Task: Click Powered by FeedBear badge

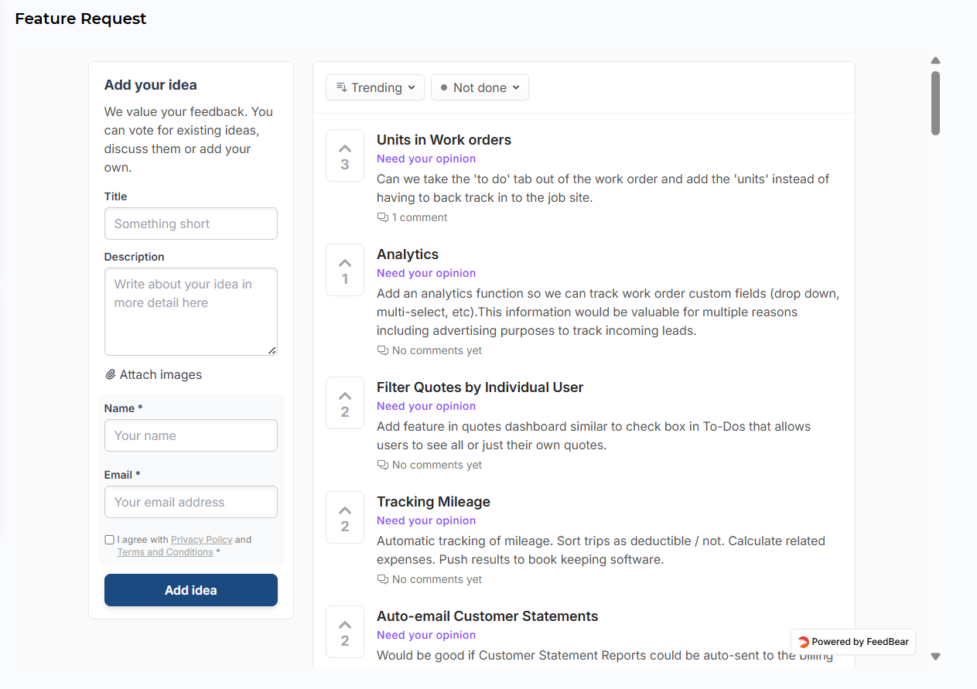Action: [853, 642]
